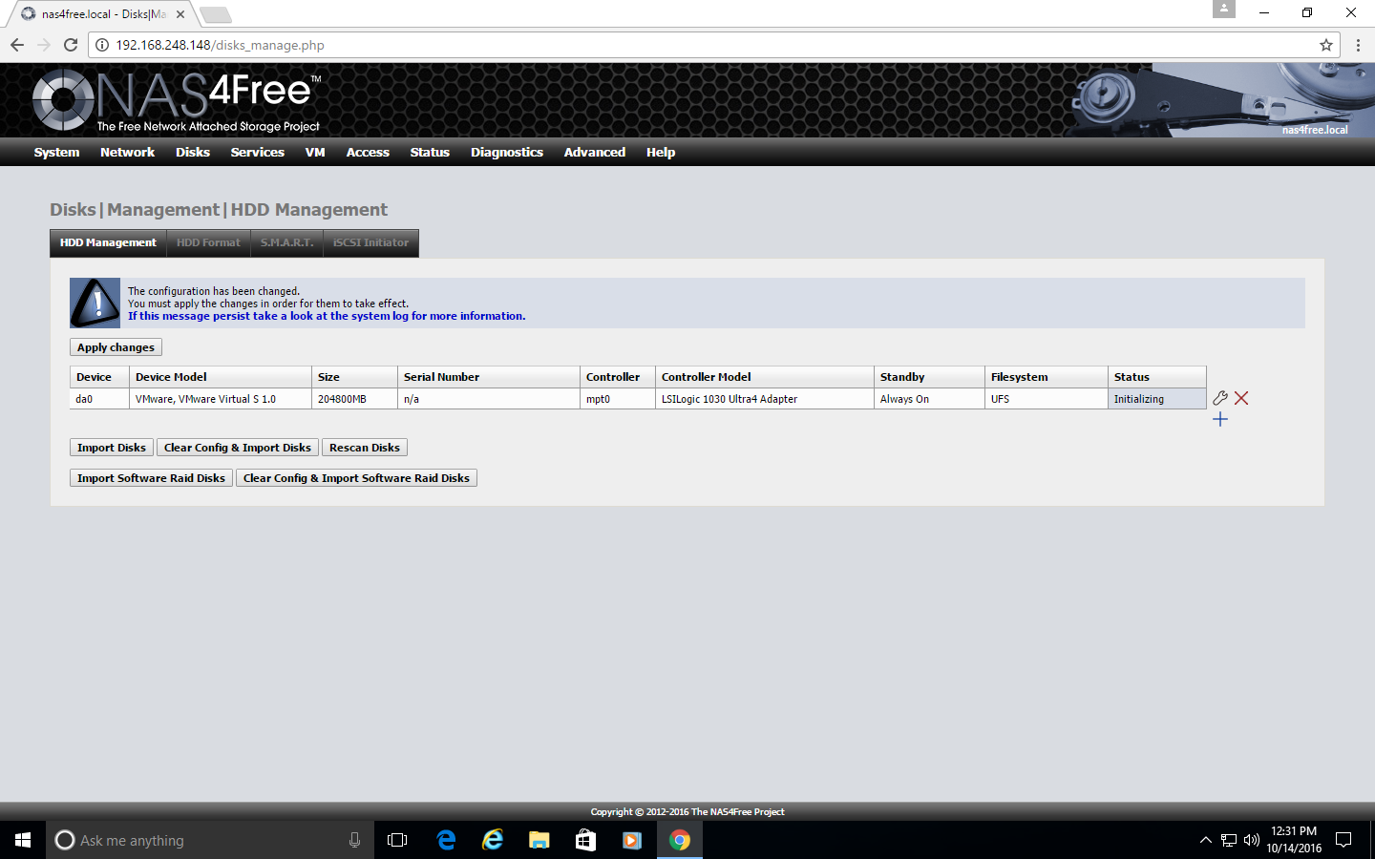Delete disk da0 with red X icon
This screenshot has width=1375, height=859.
pos(1241,398)
